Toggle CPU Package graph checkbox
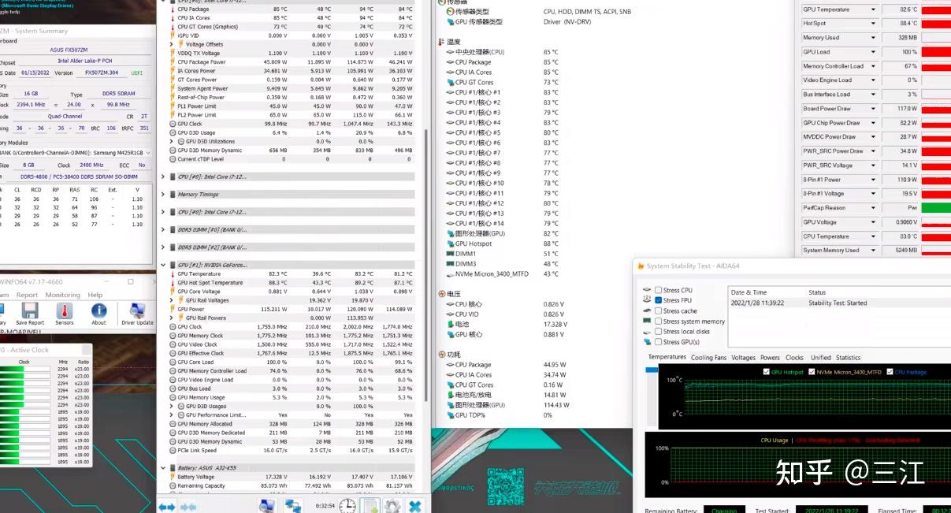Viewport: 951px width, 513px height. pos(890,372)
